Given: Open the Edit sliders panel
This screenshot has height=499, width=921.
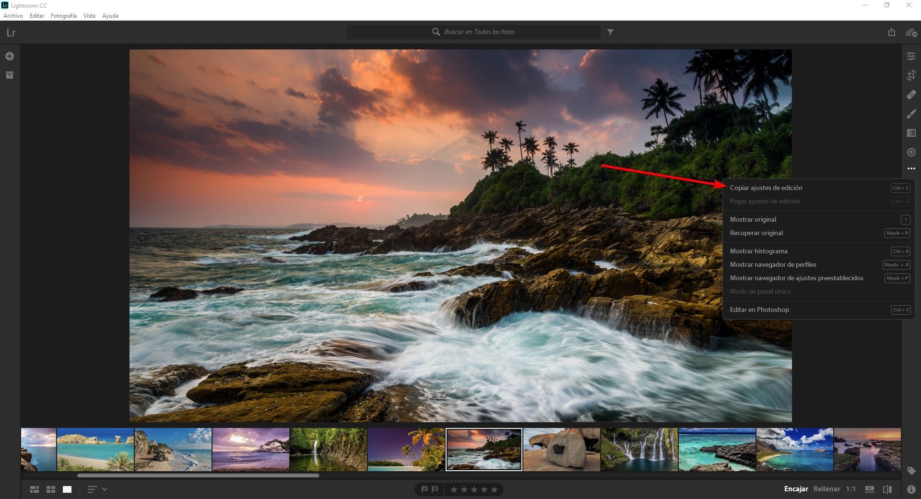Looking at the screenshot, I should pos(911,57).
